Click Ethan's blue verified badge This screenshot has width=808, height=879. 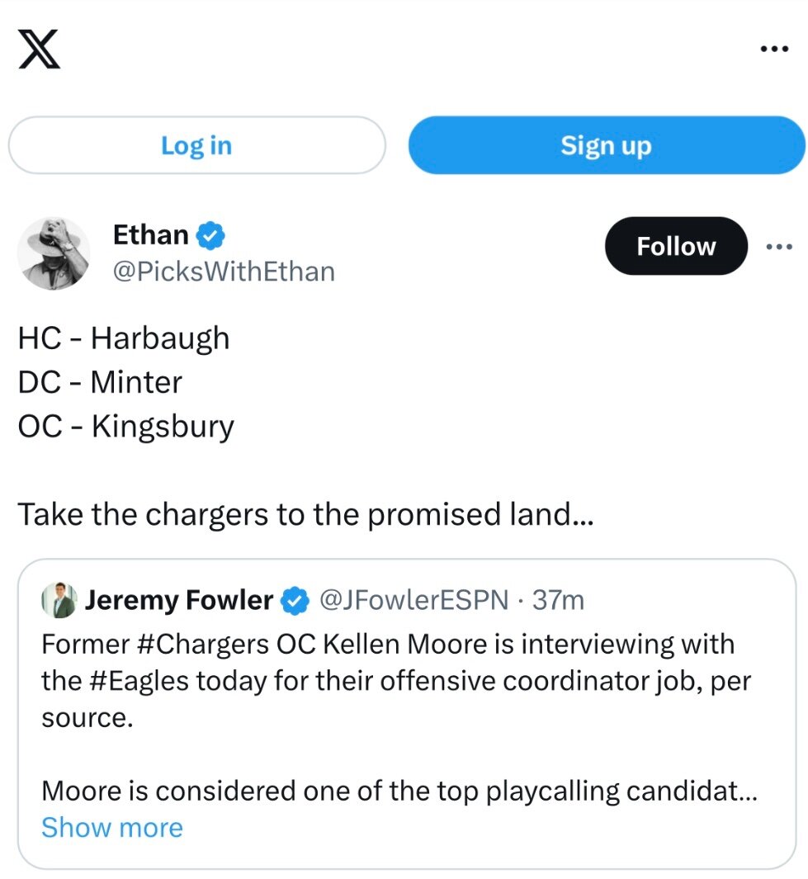[x=210, y=236]
